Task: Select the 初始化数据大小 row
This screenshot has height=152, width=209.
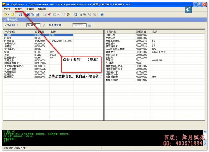Action: (38, 63)
